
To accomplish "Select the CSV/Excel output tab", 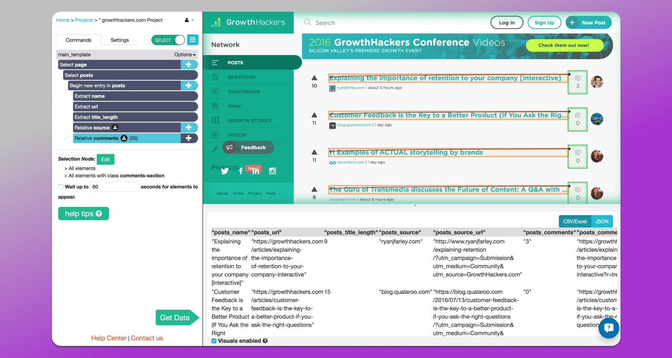I will tap(575, 221).
